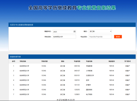Image resolution: width=137 pixels, height=101 pixels.
Task: Select the 小学教育 major name cell
Action: click(89, 71)
